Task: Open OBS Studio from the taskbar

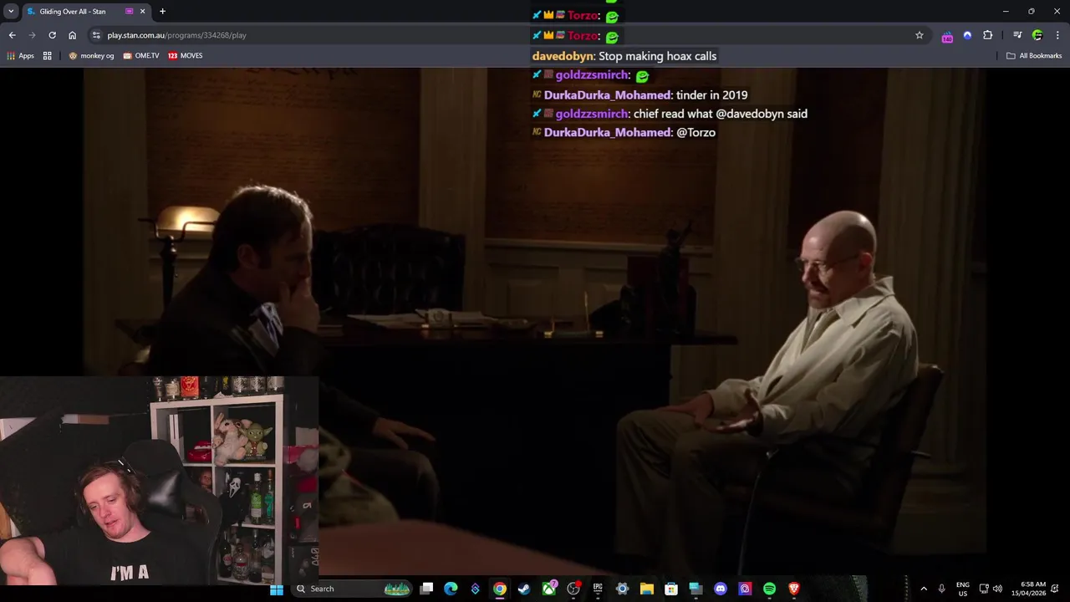Action: pos(573,589)
